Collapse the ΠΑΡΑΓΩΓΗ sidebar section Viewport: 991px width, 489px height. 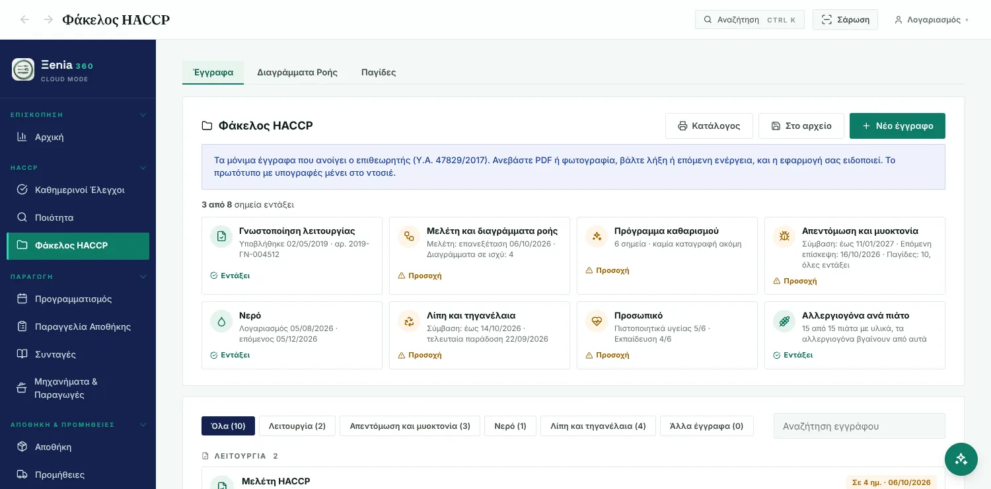[x=143, y=277]
